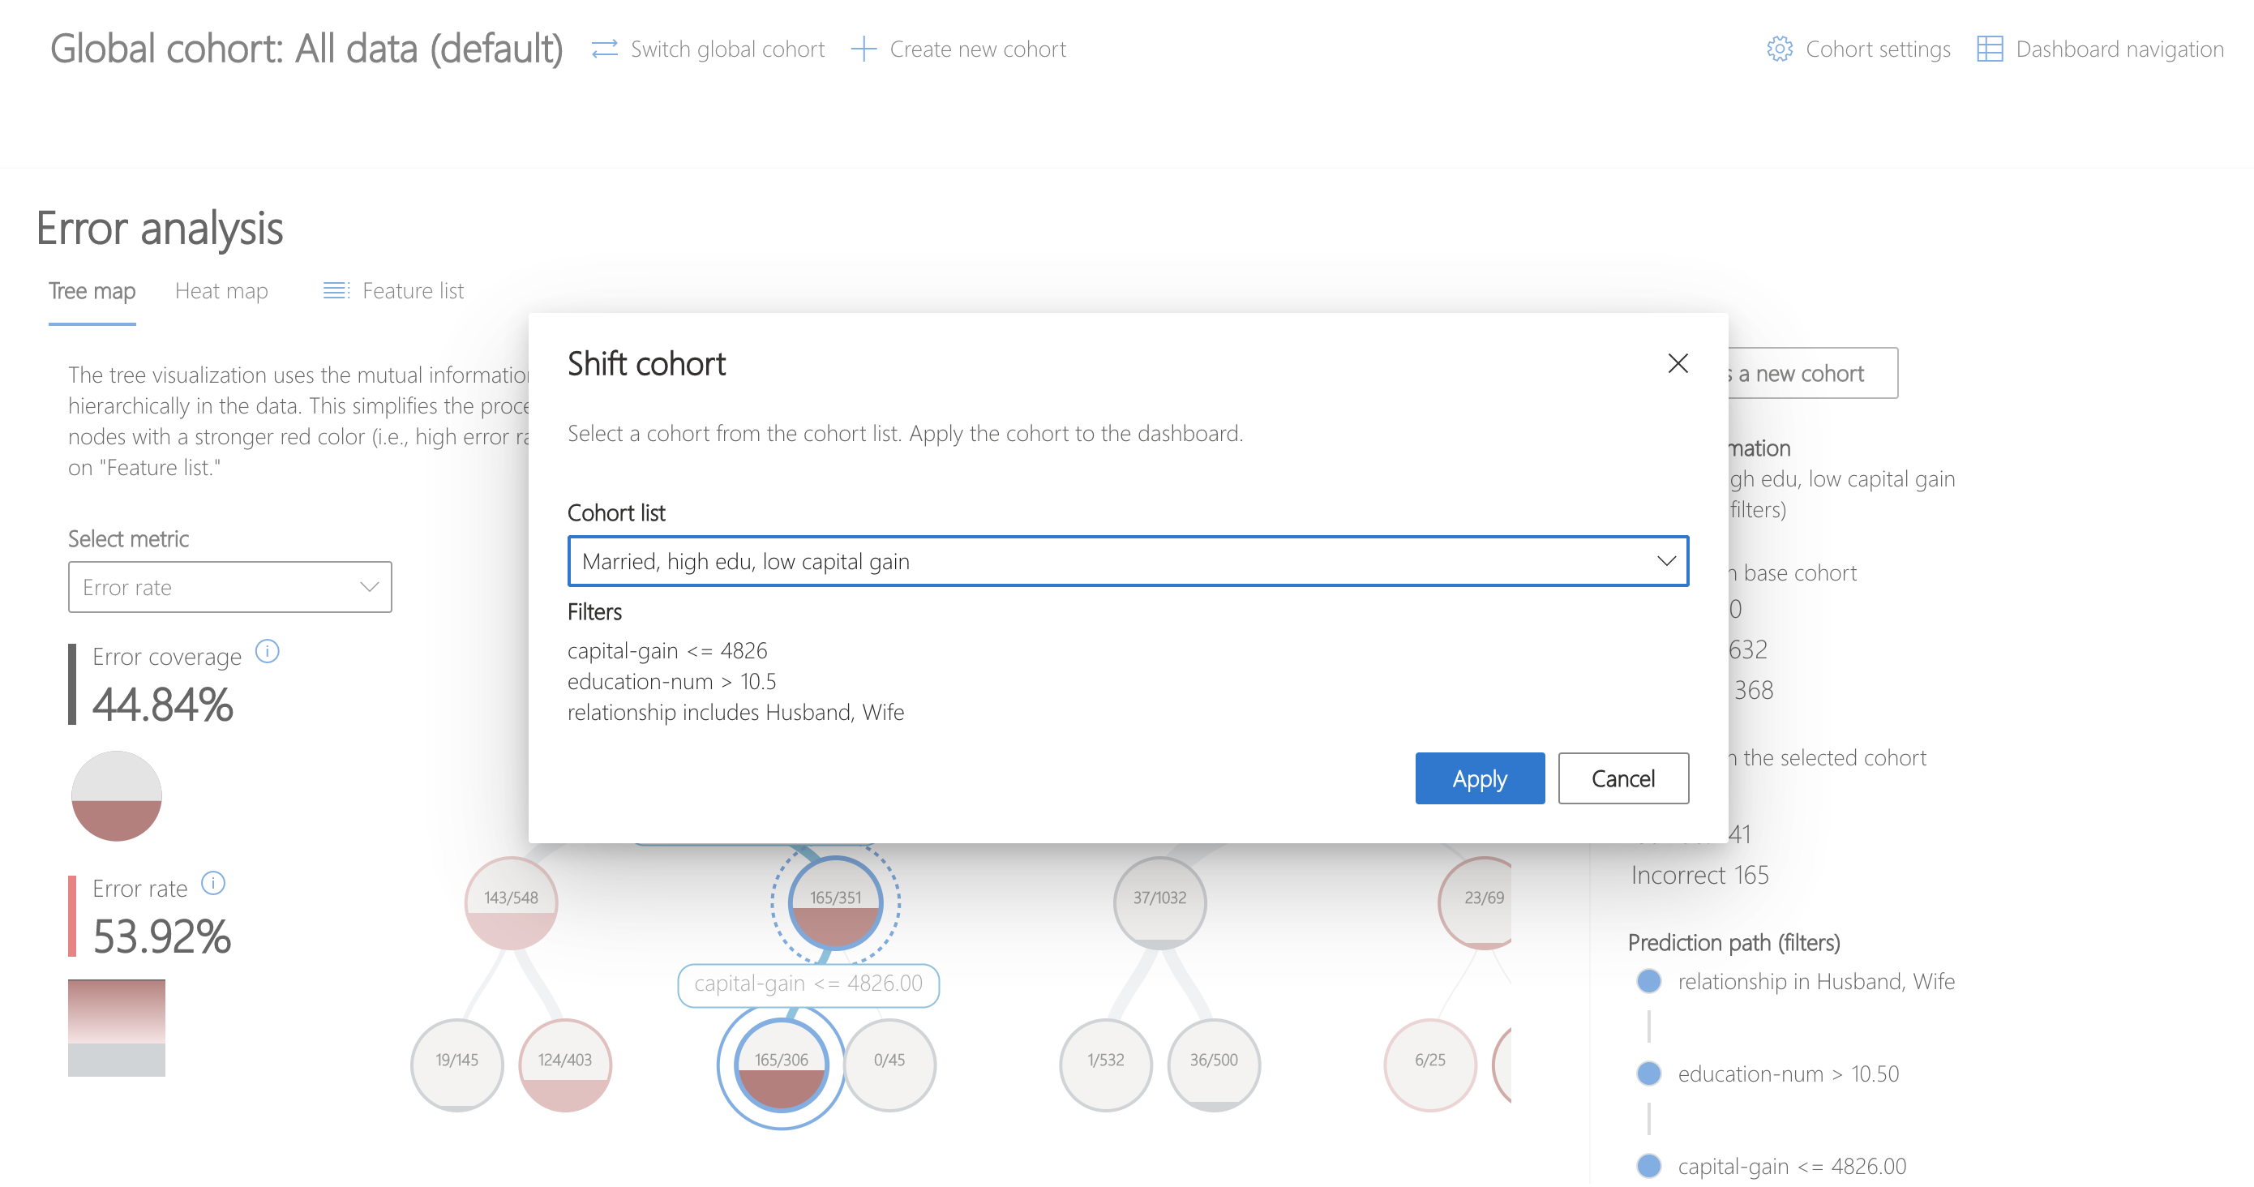The width and height of the screenshot is (2254, 1187).
Task: Select tree node 1/532
Action: pos(1106,1065)
